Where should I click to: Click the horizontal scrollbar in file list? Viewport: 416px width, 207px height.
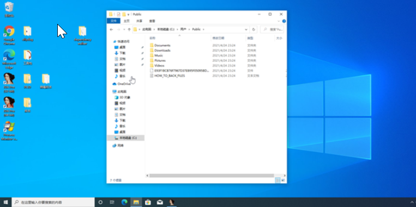212,175
